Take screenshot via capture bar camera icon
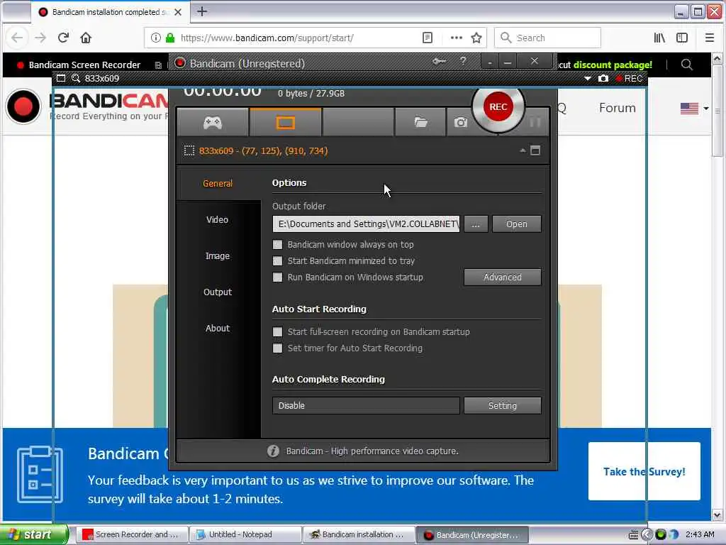This screenshot has height=545, width=726. (603, 78)
